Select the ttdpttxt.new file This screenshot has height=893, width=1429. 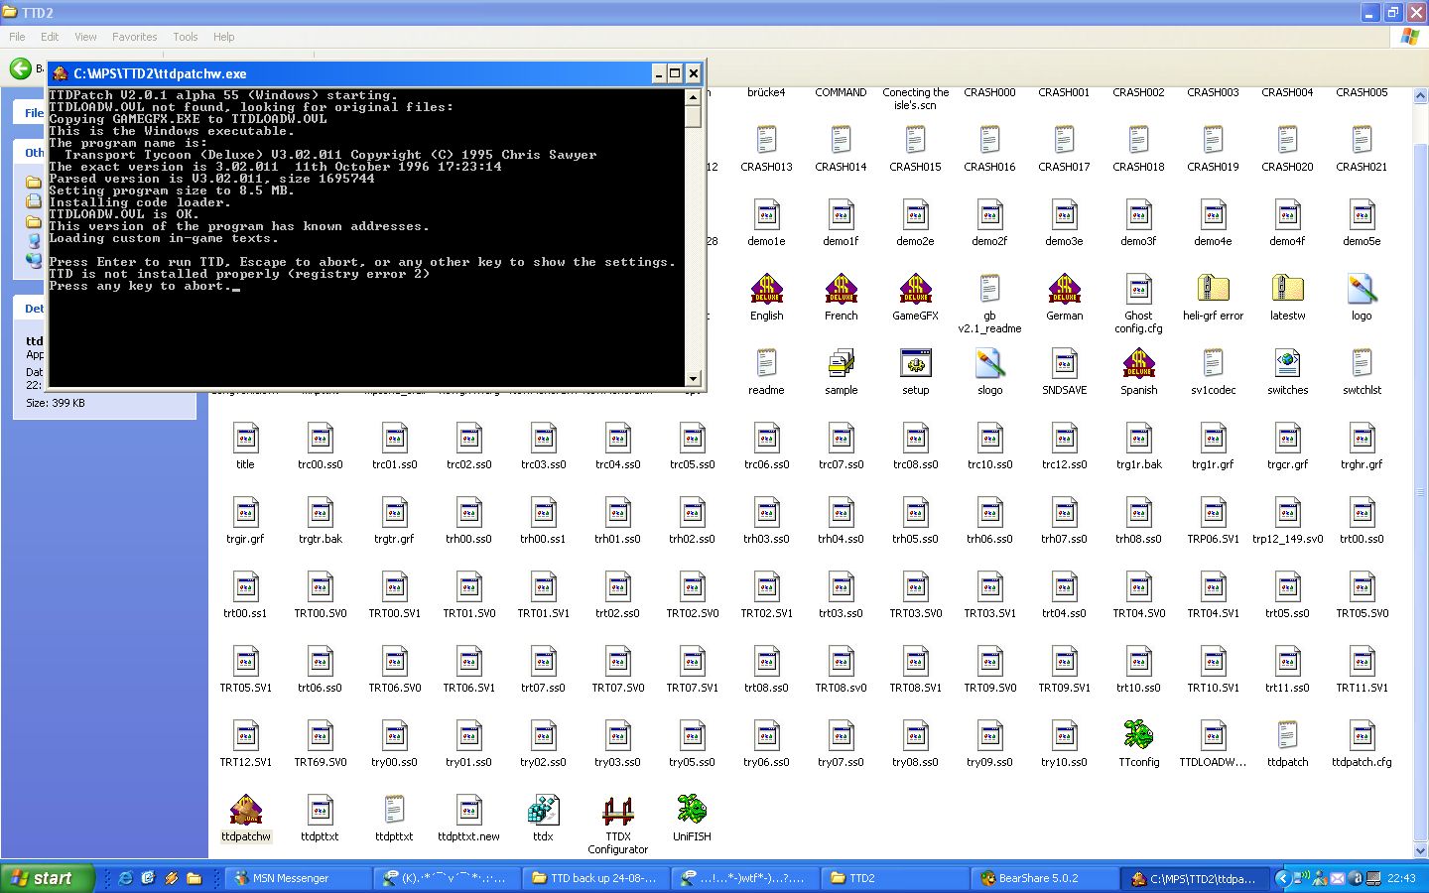click(x=468, y=810)
